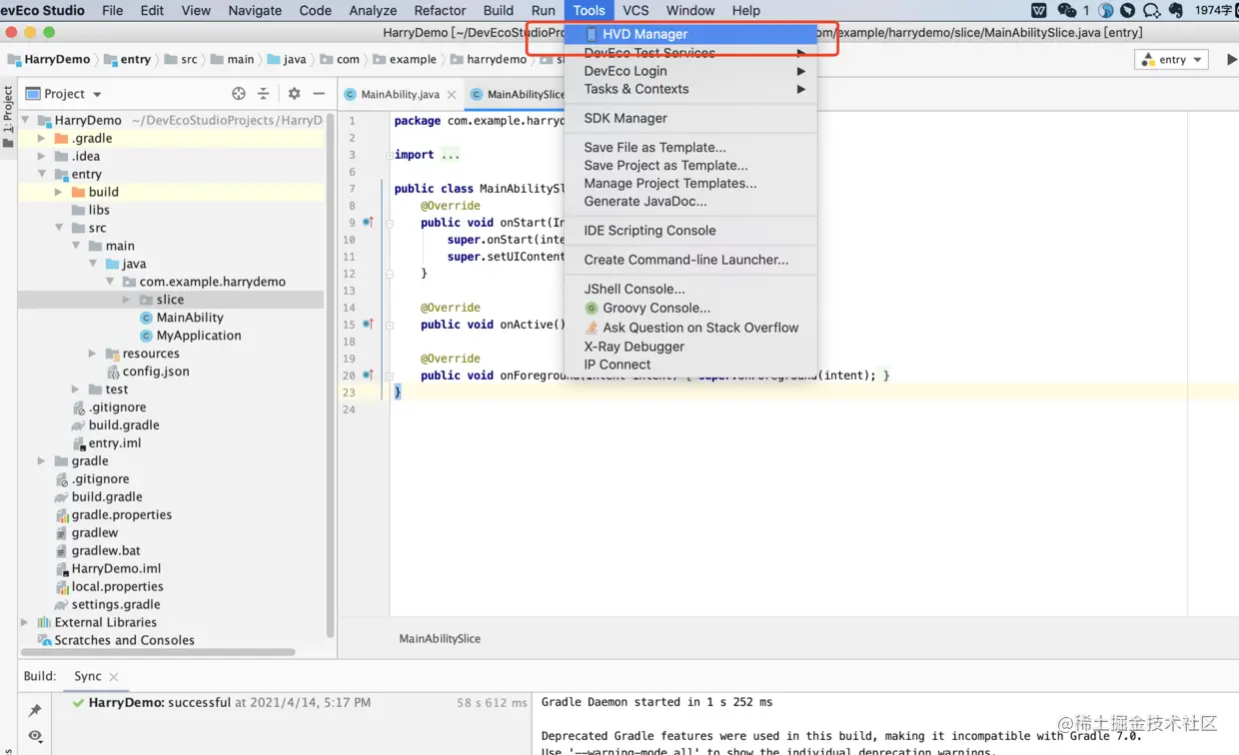Image resolution: width=1239 pixels, height=755 pixels.
Task: Expand the .gradle folder
Action: [41, 138]
